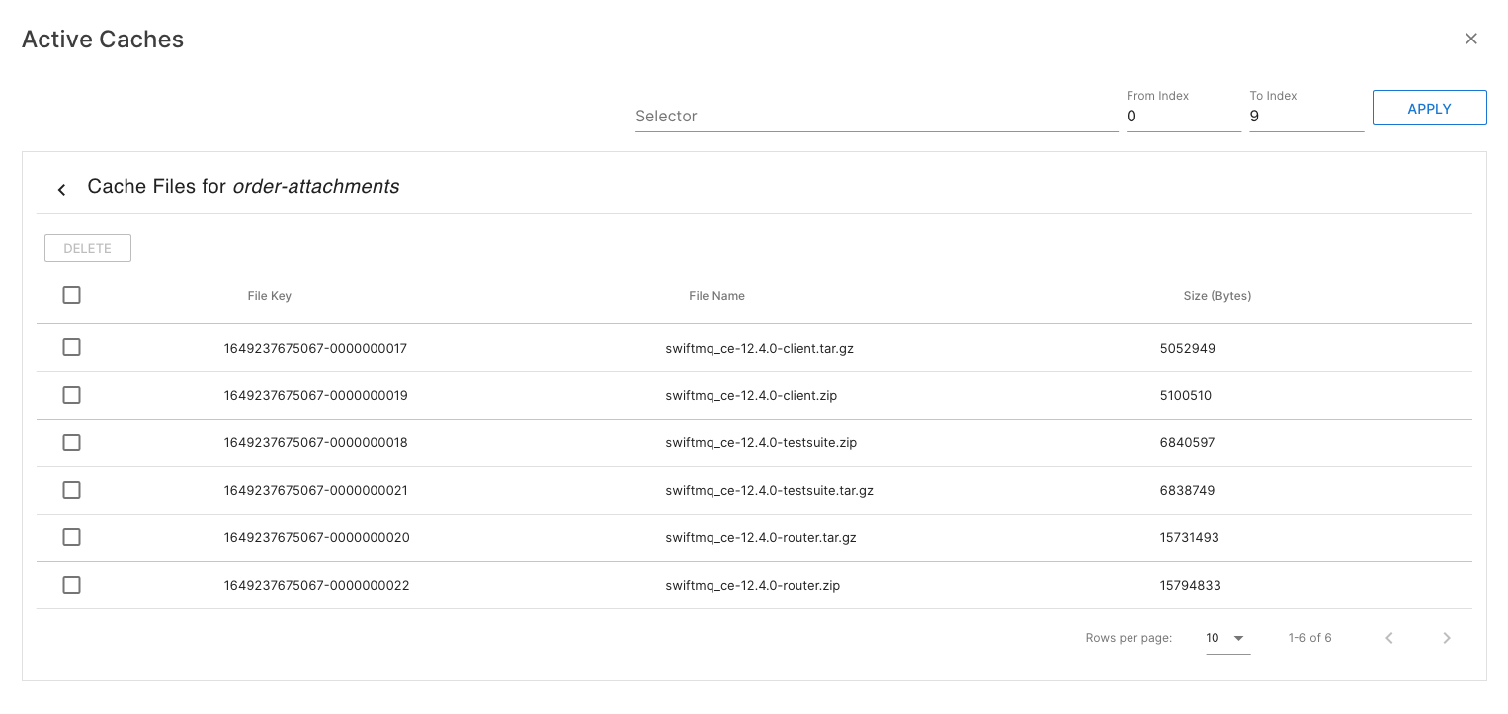
Task: Check the swiftmq_ce-12.4.0-client.zip row
Action: [71, 395]
